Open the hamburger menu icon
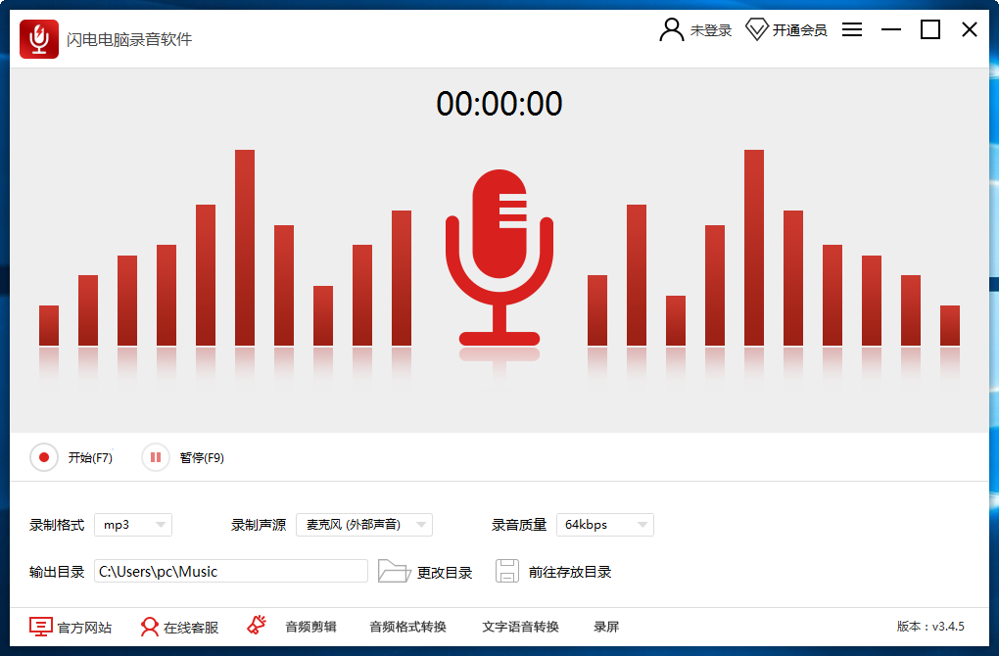Screen dimensions: 999x656 pyautogui.click(x=851, y=29)
